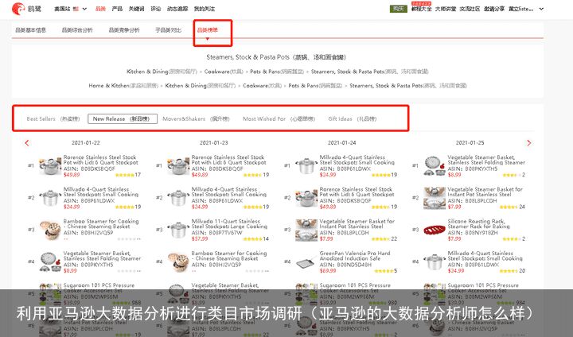Open the 品类 menu in top navigation
Viewport: 573px width, 337px height.
pyautogui.click(x=100, y=9)
